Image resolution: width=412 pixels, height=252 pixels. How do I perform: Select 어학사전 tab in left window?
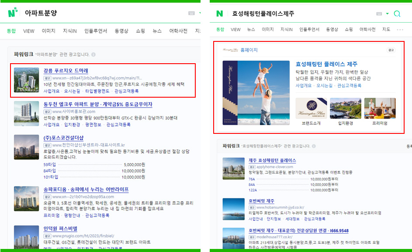[178, 31]
